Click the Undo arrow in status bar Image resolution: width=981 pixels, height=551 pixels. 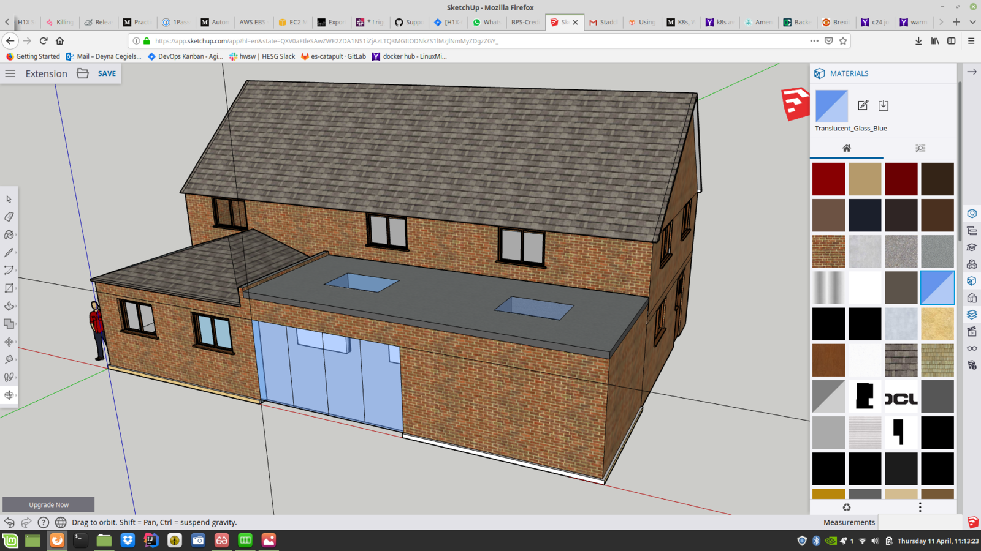9,522
